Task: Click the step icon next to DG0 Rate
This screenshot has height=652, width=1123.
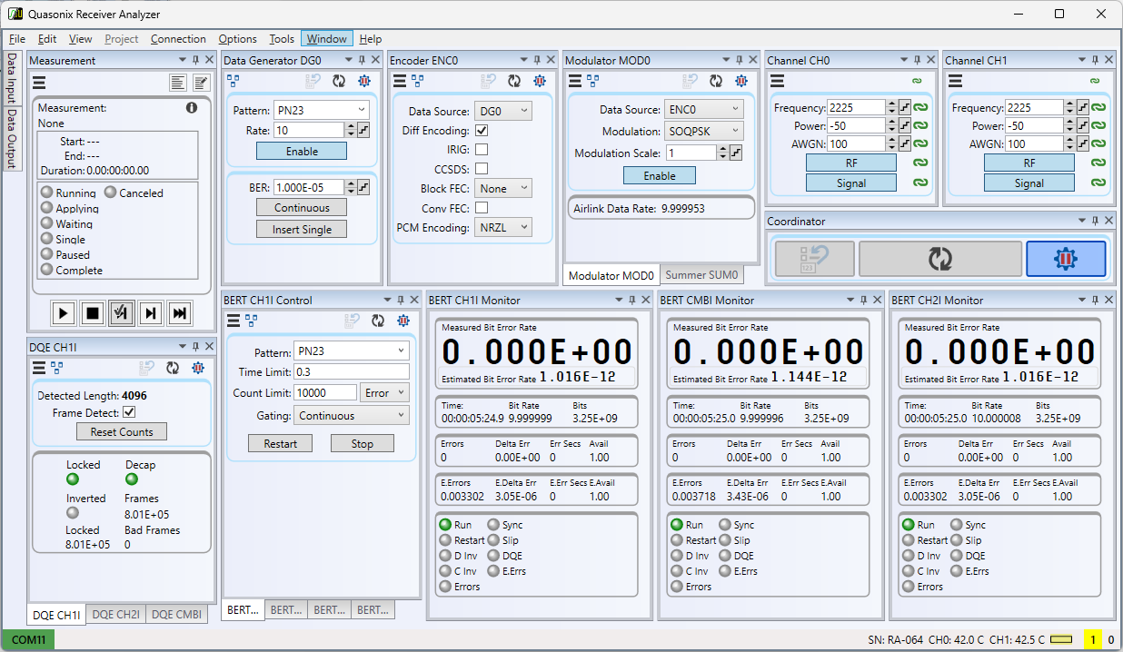Action: click(363, 130)
